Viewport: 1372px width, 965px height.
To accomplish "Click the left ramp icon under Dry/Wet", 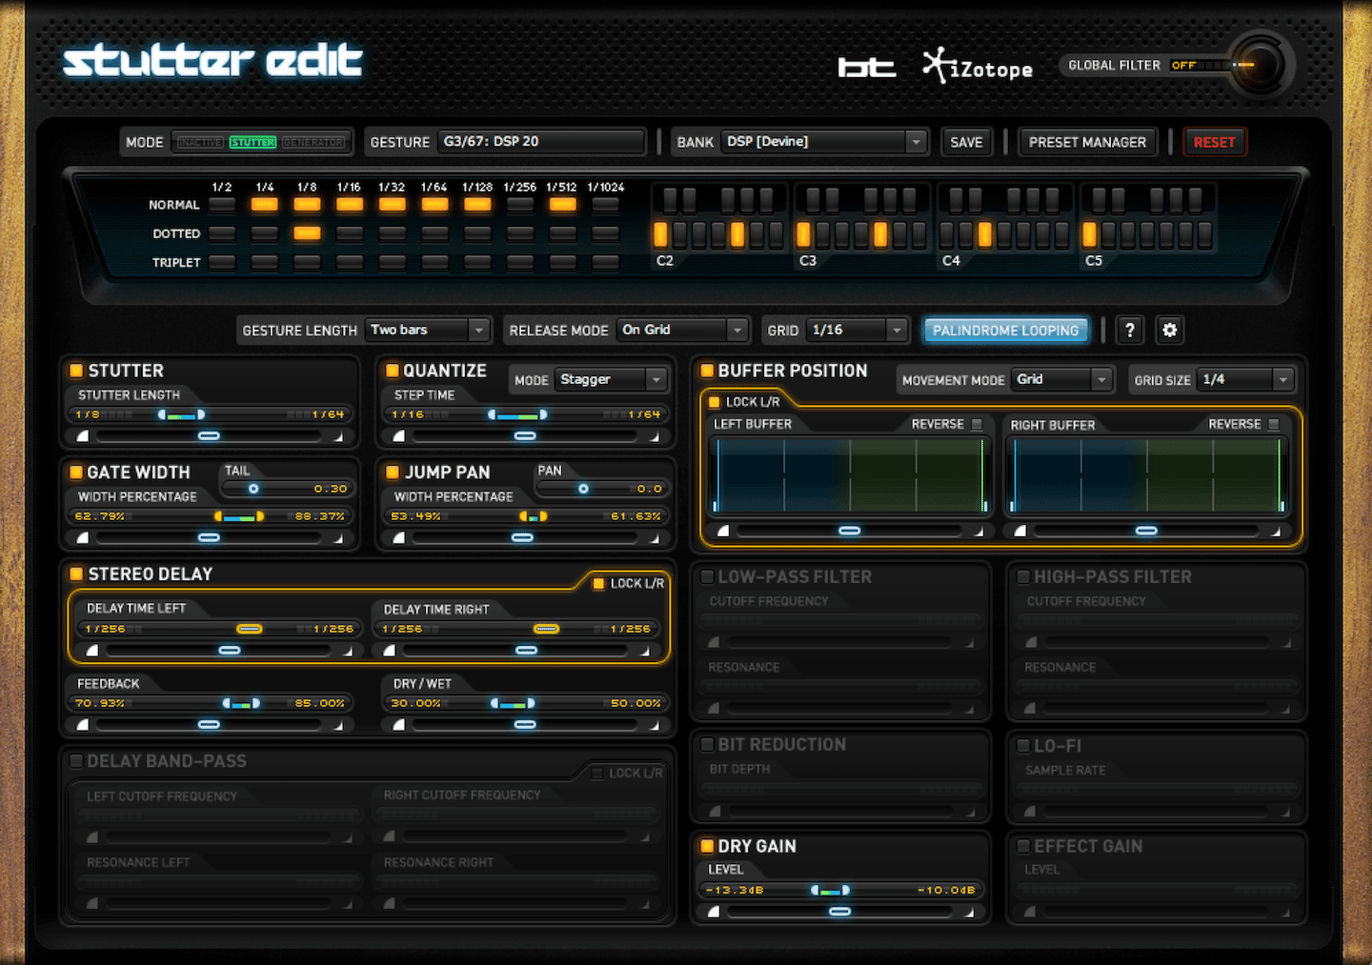I will (399, 725).
